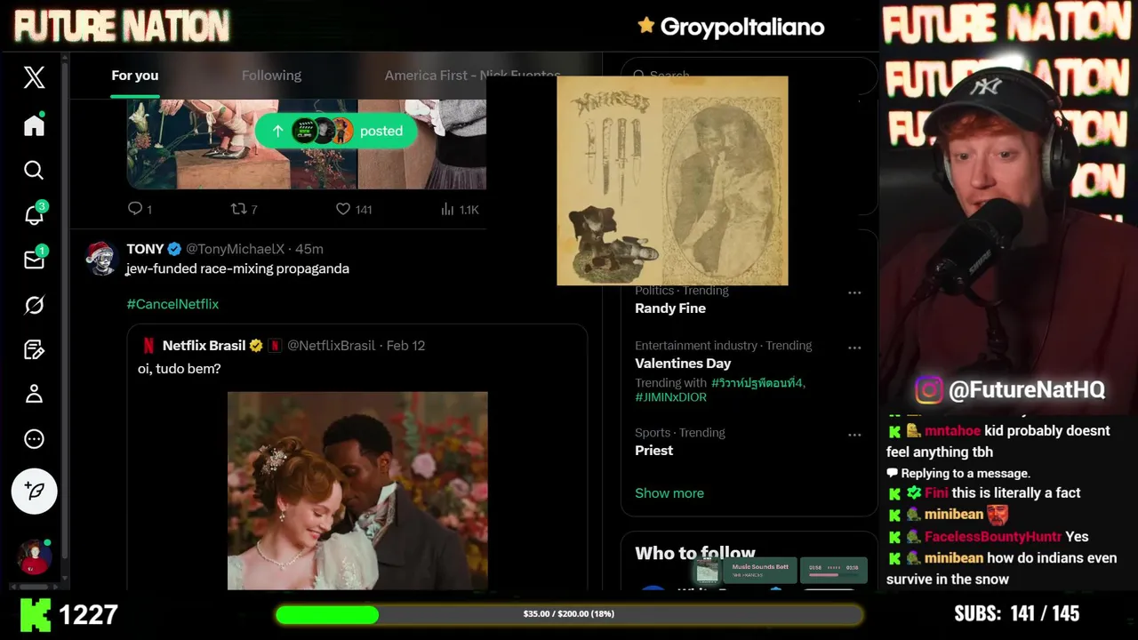
Task: Click the music widget album art
Action: pyautogui.click(x=708, y=571)
